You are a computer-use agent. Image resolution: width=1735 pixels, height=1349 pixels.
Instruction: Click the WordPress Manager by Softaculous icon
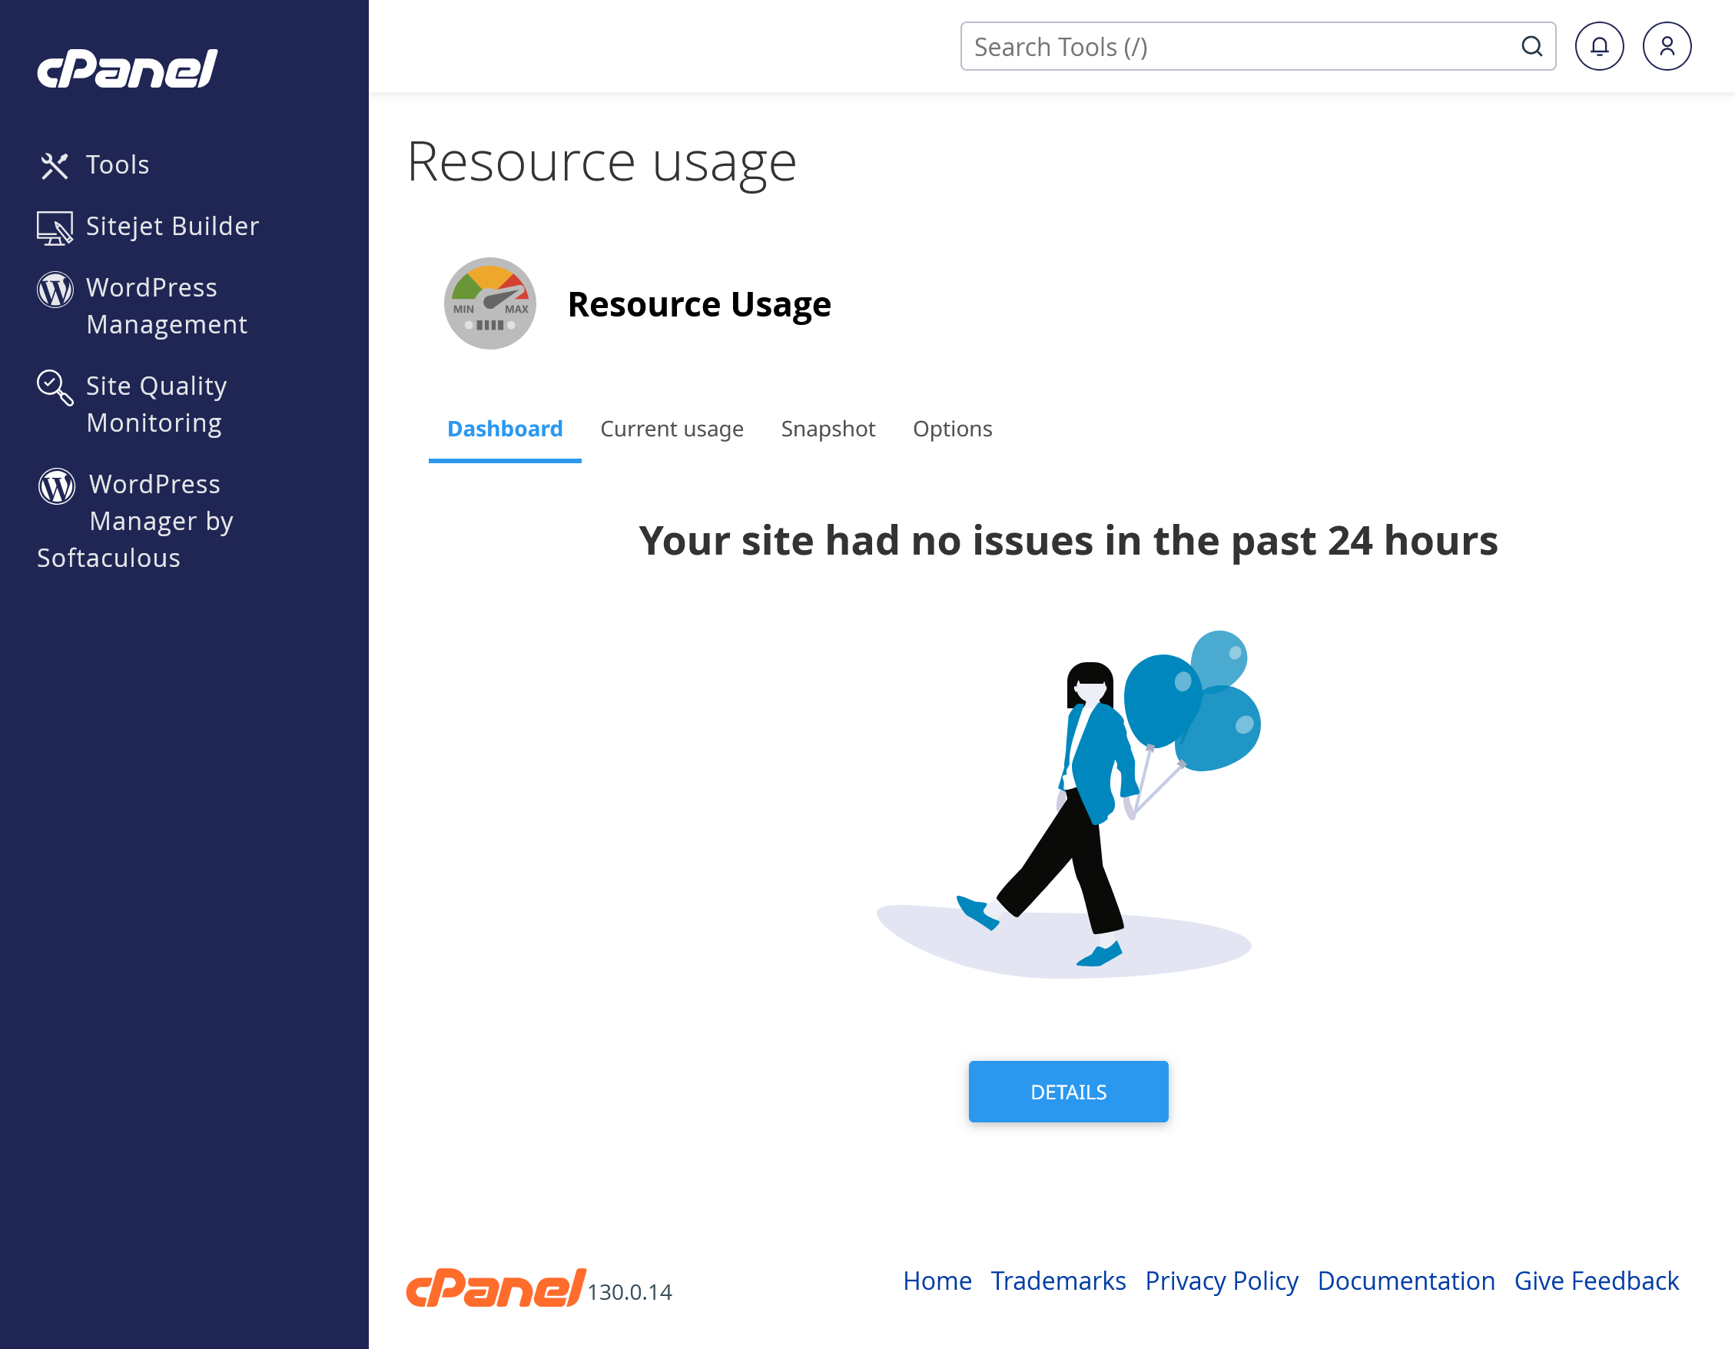click(x=56, y=486)
